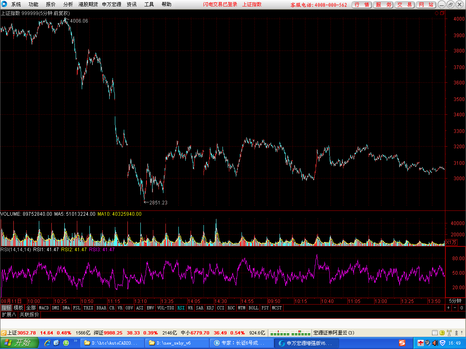Click the 0 reset button beside indicator tabs
Image resolution: width=466 pixels, height=349 pixels.
[x=462, y=308]
